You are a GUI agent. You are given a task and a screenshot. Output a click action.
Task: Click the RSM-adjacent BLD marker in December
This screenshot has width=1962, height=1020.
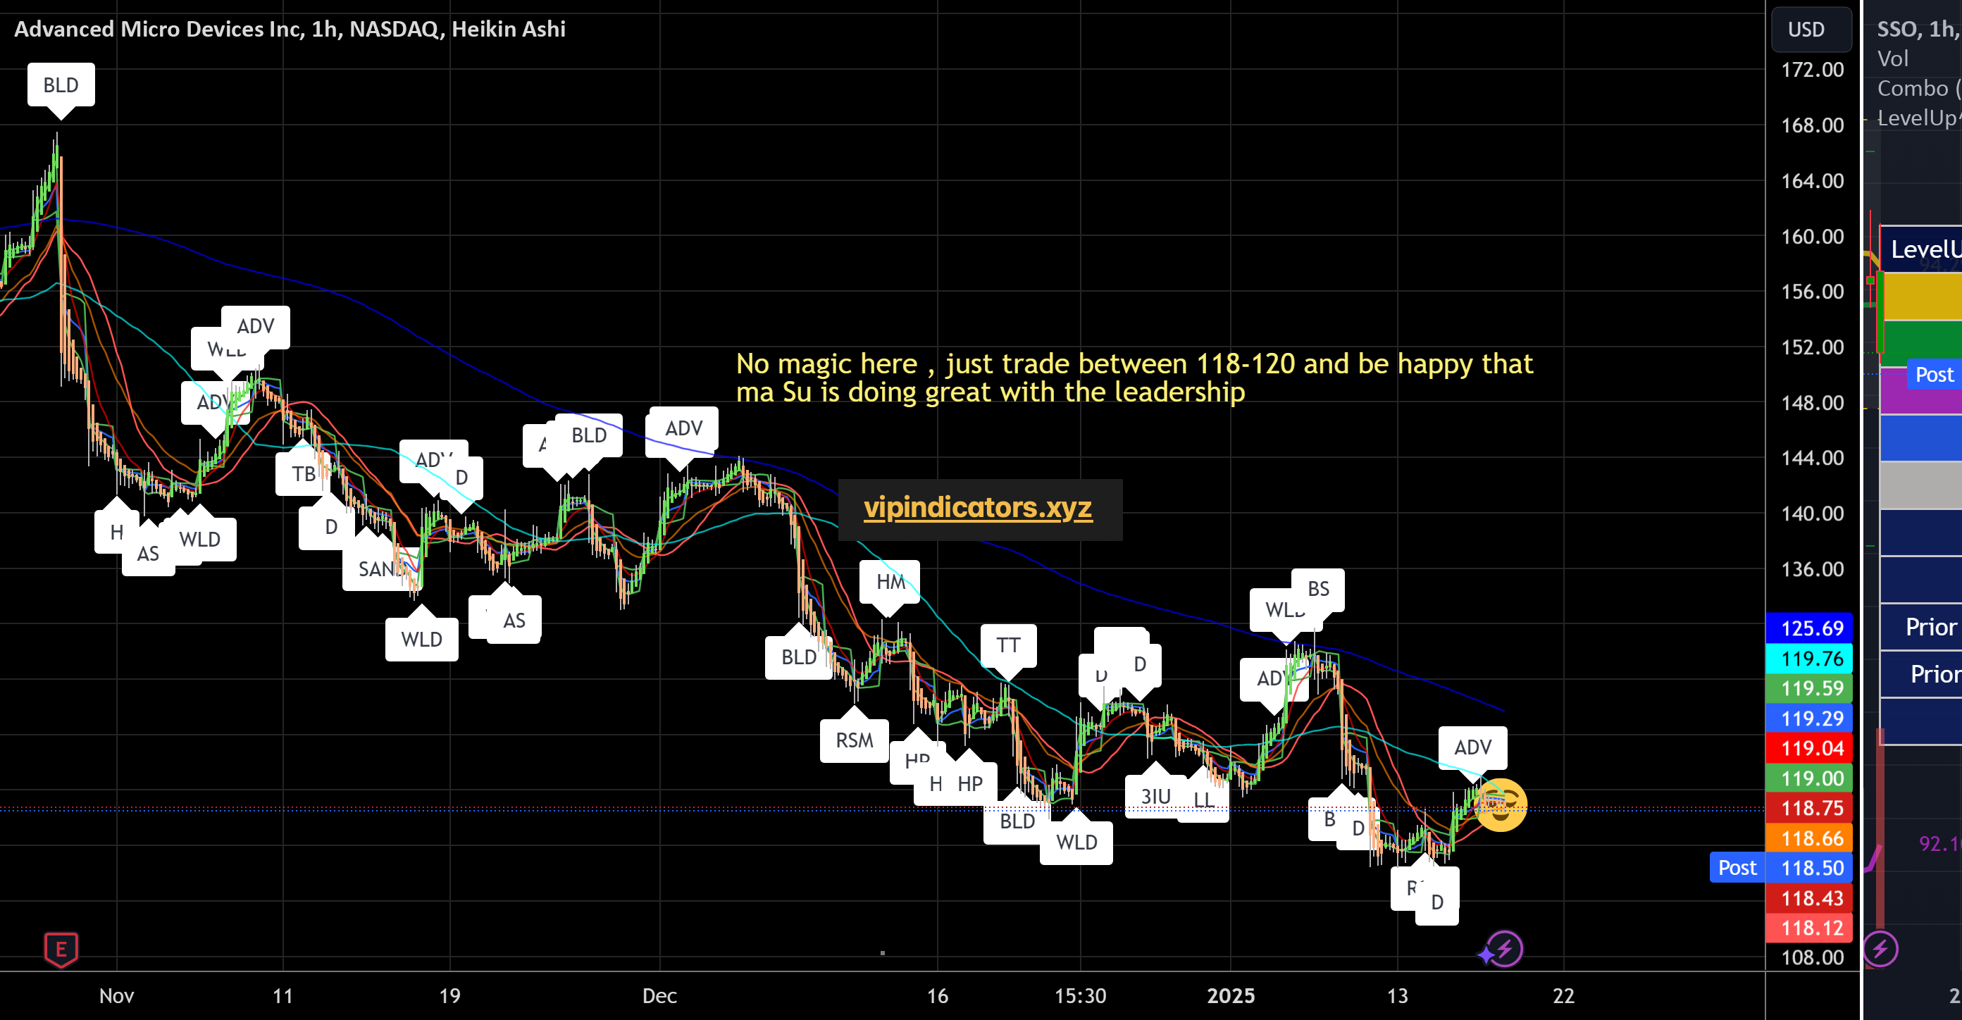click(x=798, y=657)
